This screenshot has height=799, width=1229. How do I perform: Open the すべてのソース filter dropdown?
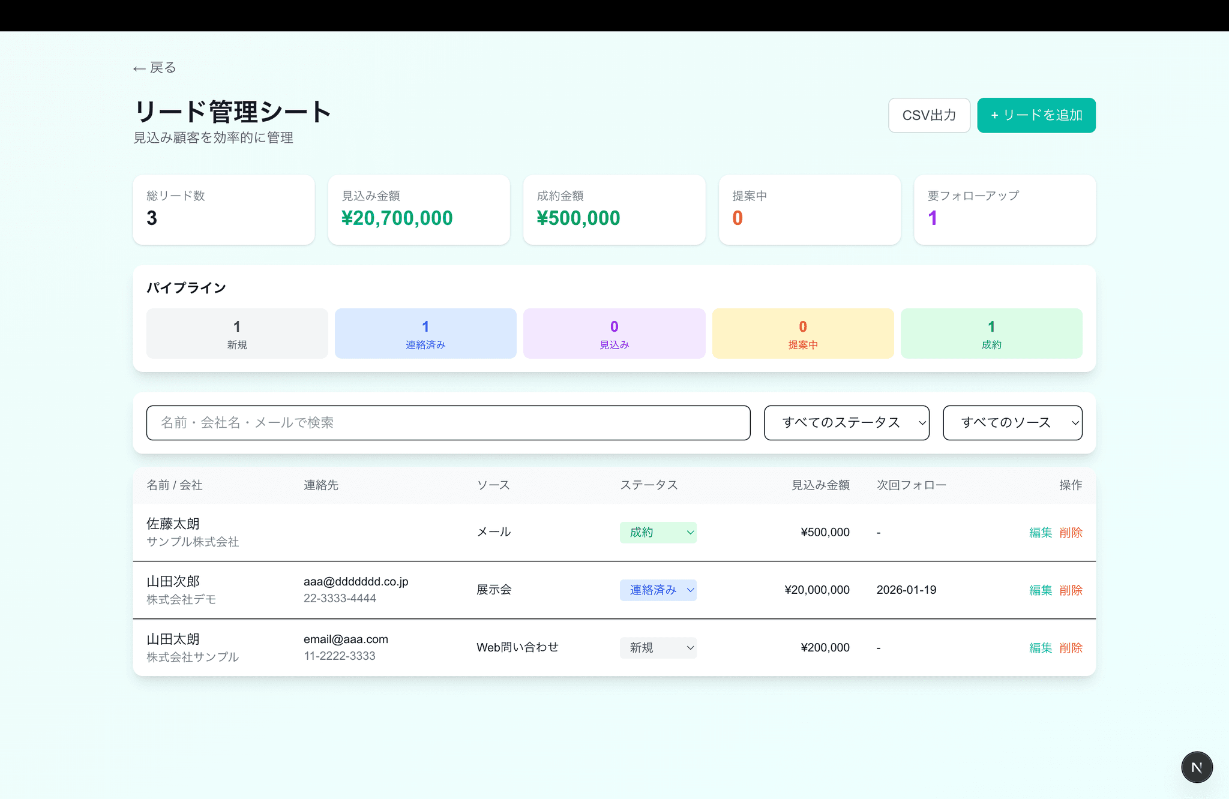coord(1012,423)
